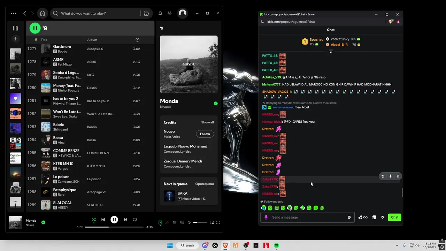The height and width of the screenshot is (251, 446).
Task: Toggle liked checkmark in bottom player bar
Action: click(43, 222)
